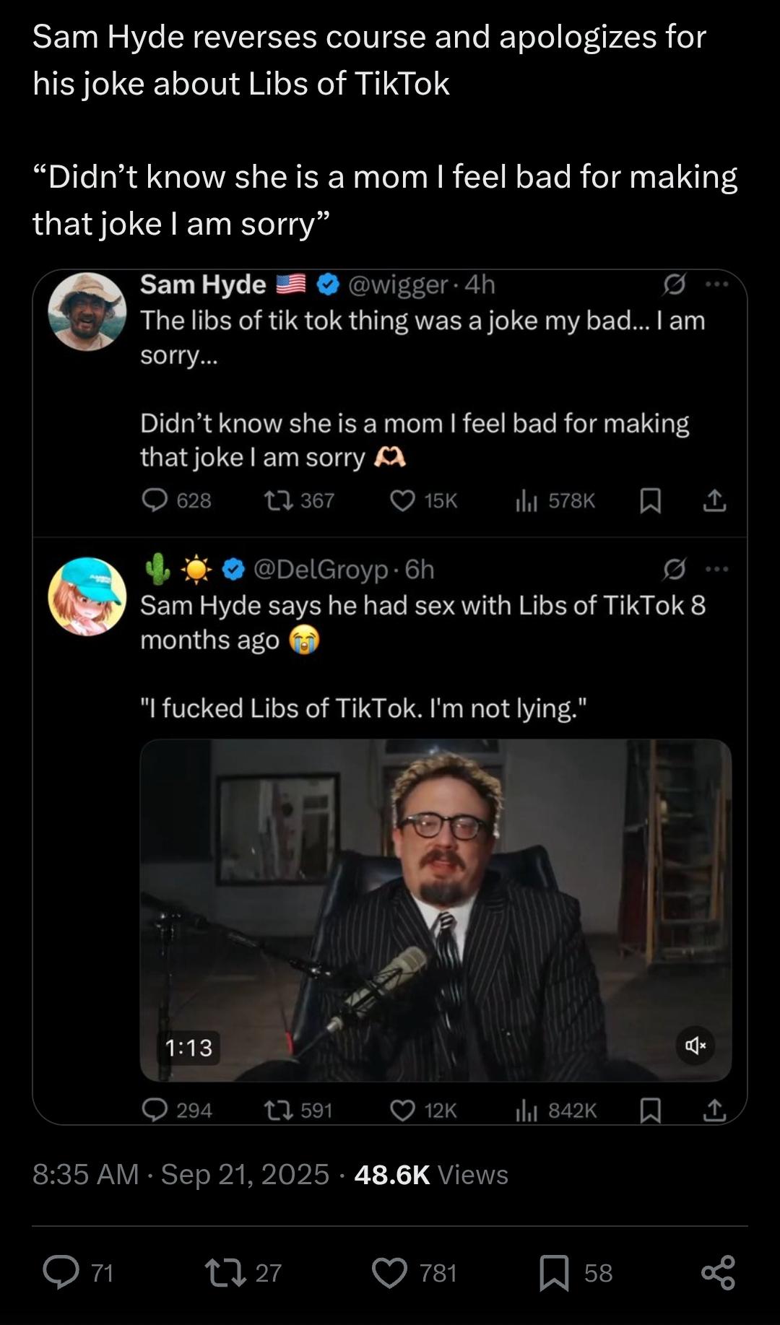The width and height of the screenshot is (780, 1325).
Task: Like @DelGroyp's post with 12K likes
Action: (x=402, y=1110)
